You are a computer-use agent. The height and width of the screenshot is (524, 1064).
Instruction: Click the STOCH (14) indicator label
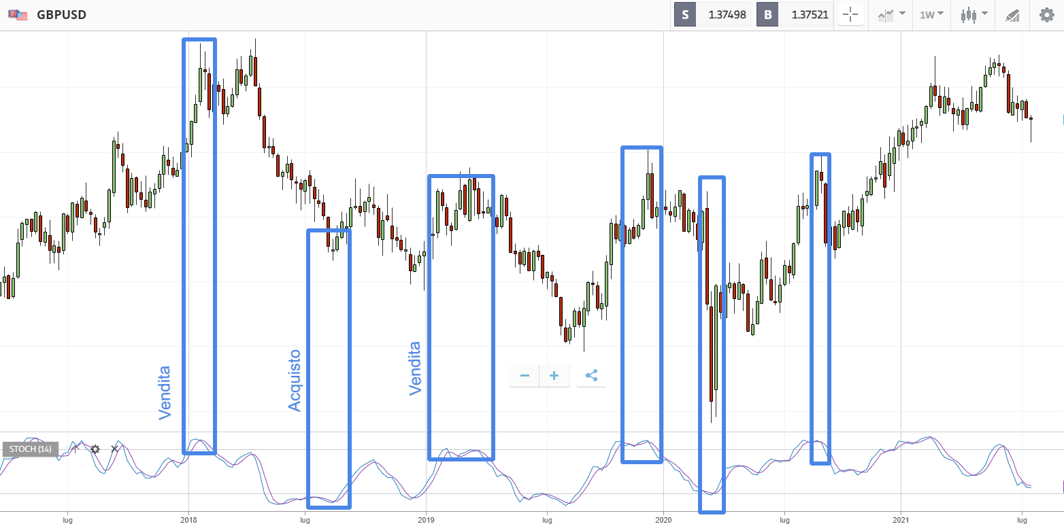tap(31, 449)
